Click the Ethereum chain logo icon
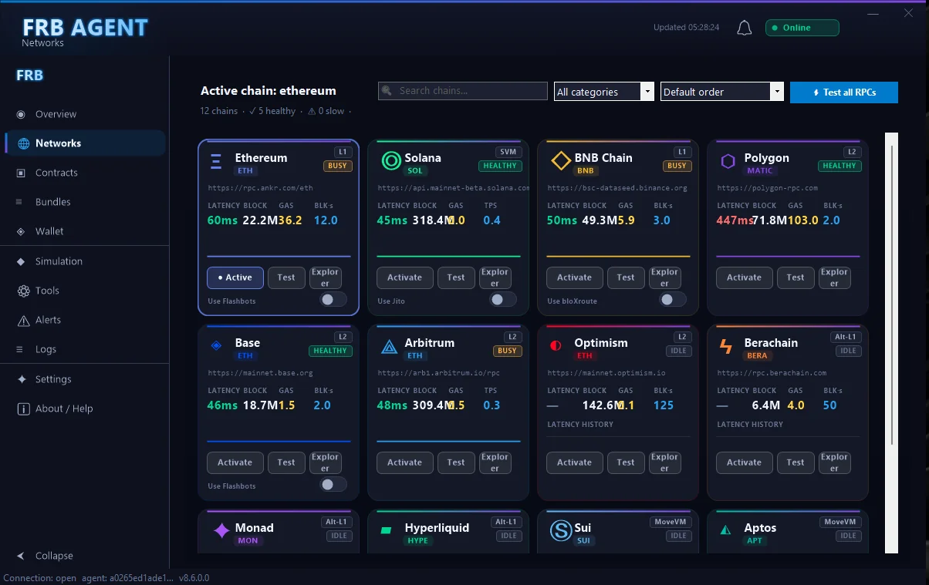 tap(216, 162)
